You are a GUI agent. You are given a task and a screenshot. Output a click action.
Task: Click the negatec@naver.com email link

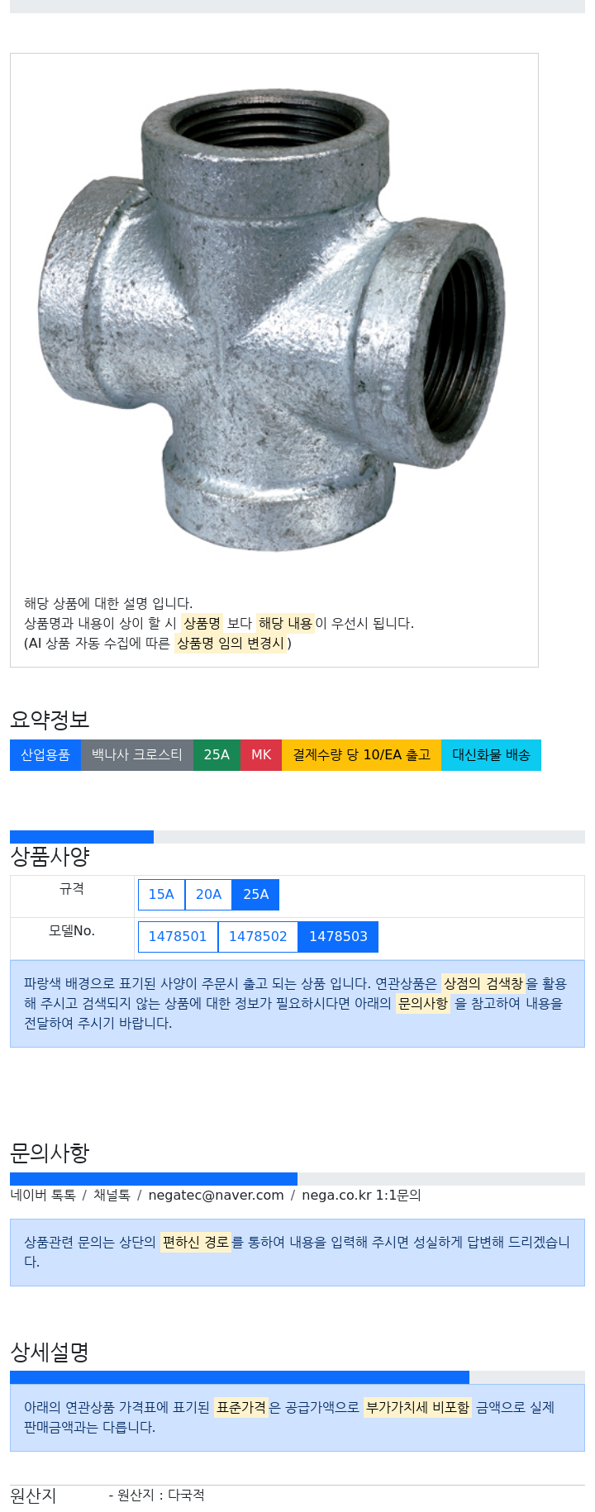pyautogui.click(x=216, y=1195)
